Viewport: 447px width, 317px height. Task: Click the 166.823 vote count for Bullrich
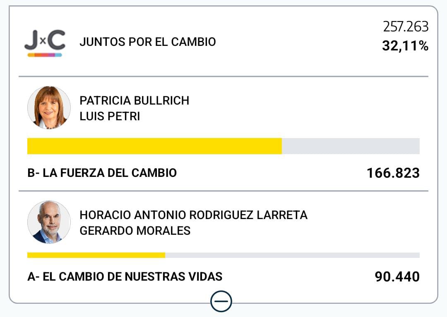point(393,173)
